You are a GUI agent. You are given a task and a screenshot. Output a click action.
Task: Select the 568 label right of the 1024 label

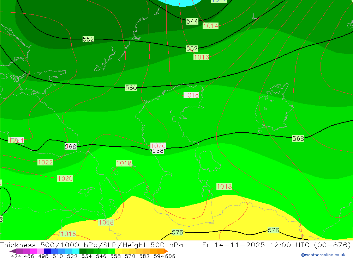[71, 147]
